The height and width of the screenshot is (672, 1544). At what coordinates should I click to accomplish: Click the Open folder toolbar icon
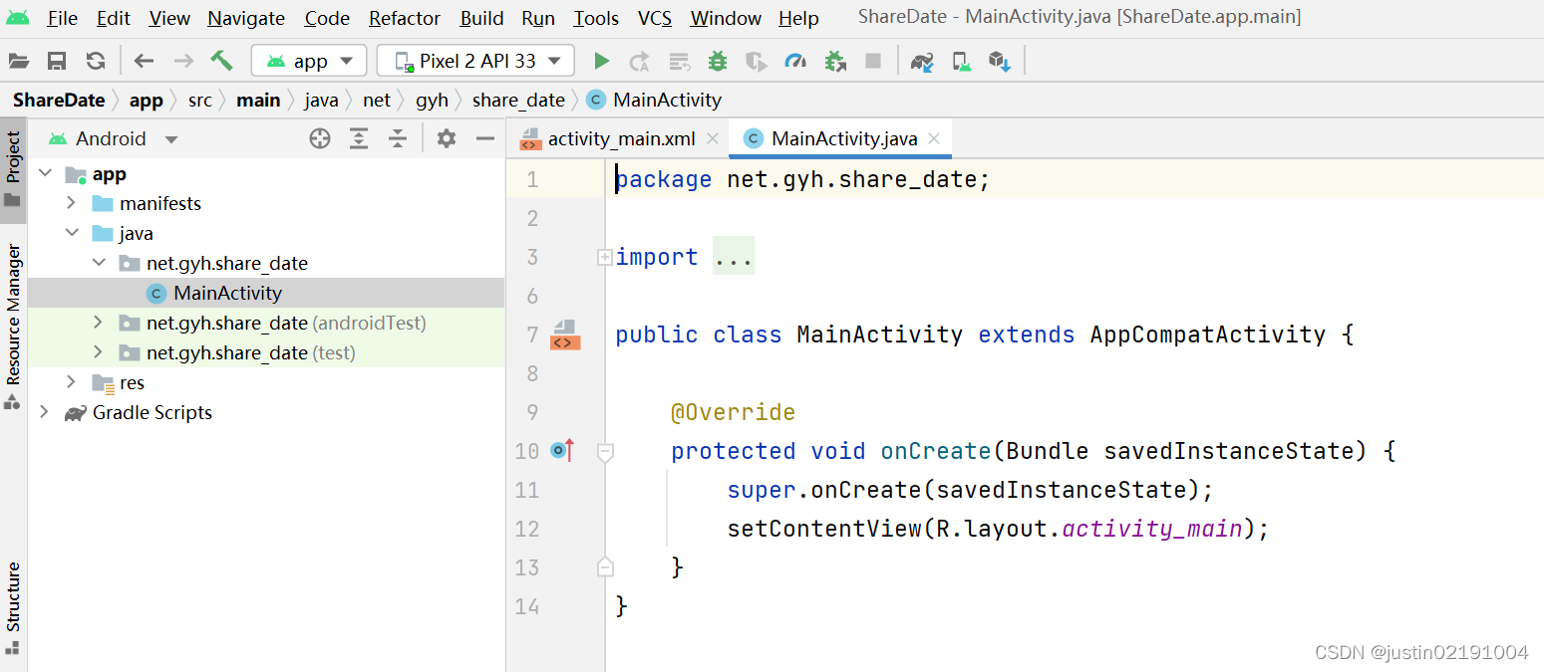pos(18,61)
